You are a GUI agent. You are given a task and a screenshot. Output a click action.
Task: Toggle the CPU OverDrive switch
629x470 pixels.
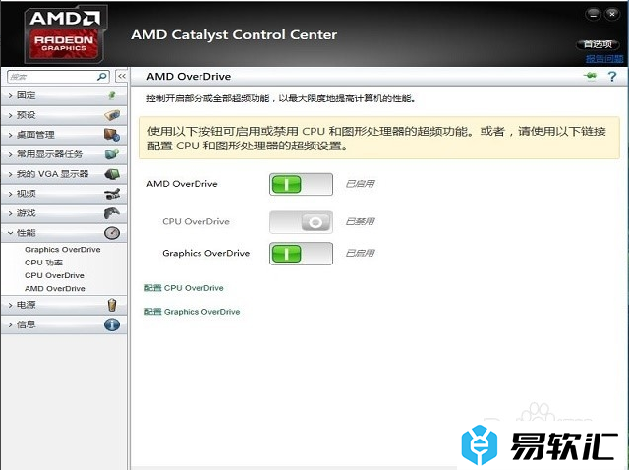click(301, 222)
